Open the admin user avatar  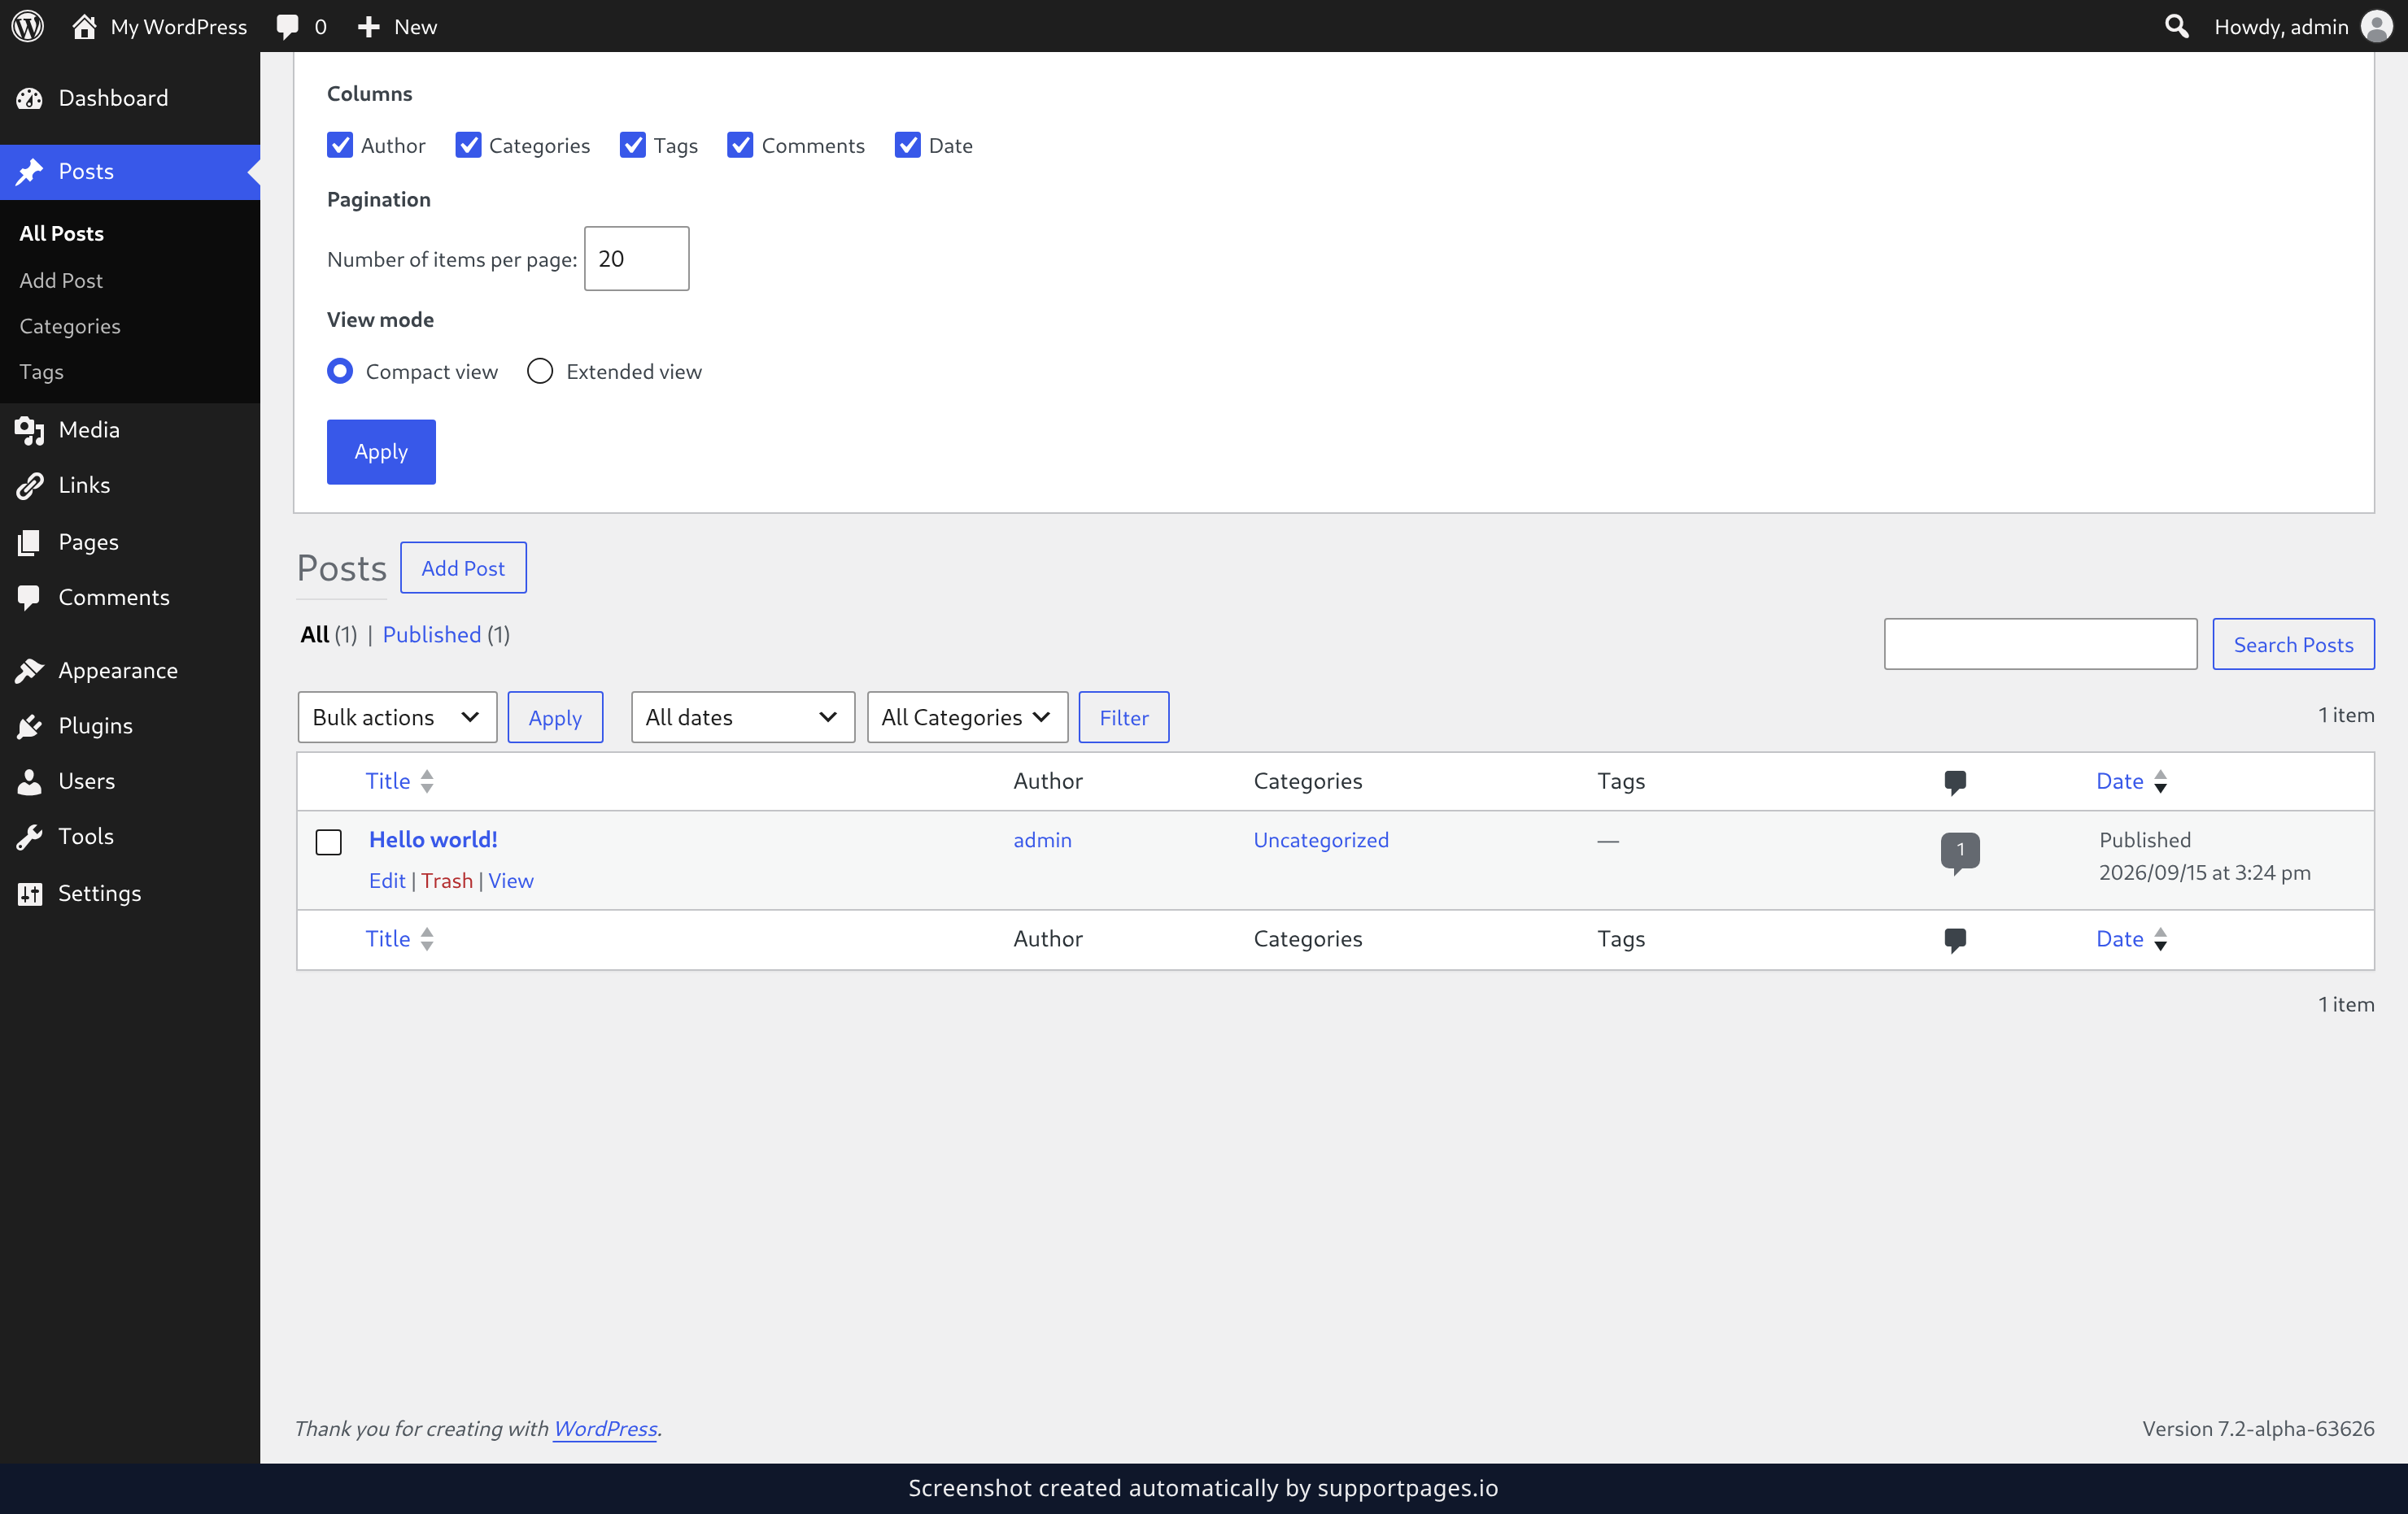point(2376,26)
